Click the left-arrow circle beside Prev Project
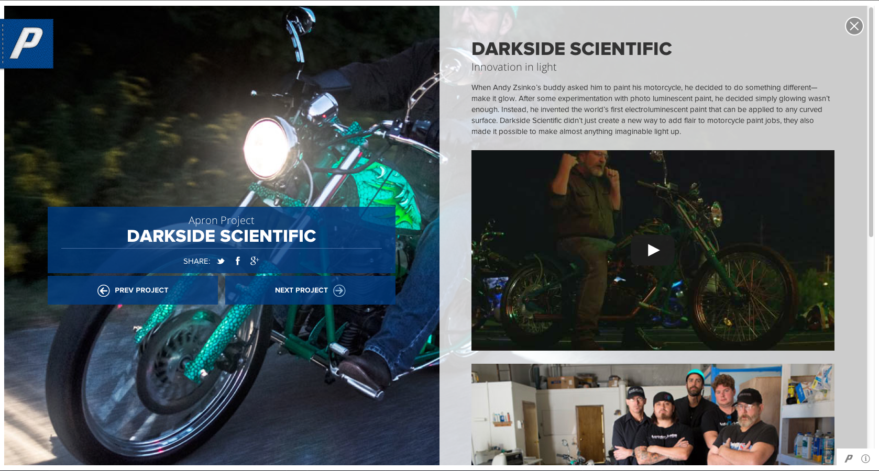The height and width of the screenshot is (471, 879). coord(104,290)
